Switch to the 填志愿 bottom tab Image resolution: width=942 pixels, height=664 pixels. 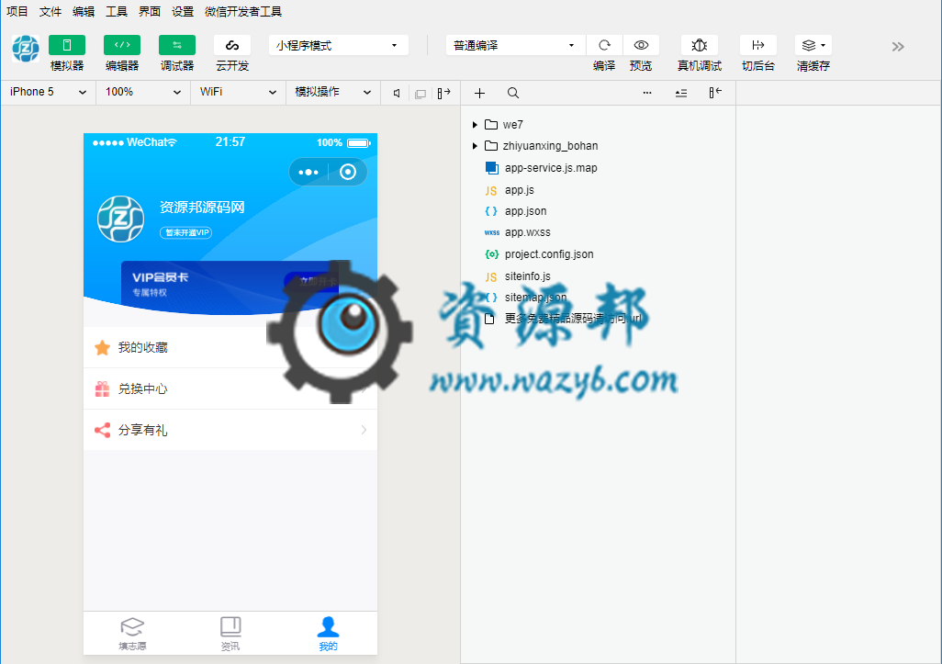(132, 634)
